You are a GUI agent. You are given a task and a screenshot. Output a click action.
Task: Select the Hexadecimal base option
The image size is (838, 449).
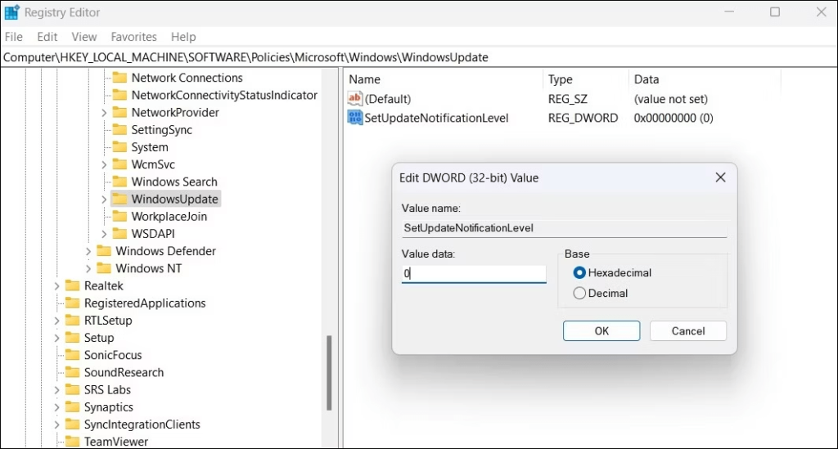tap(580, 272)
